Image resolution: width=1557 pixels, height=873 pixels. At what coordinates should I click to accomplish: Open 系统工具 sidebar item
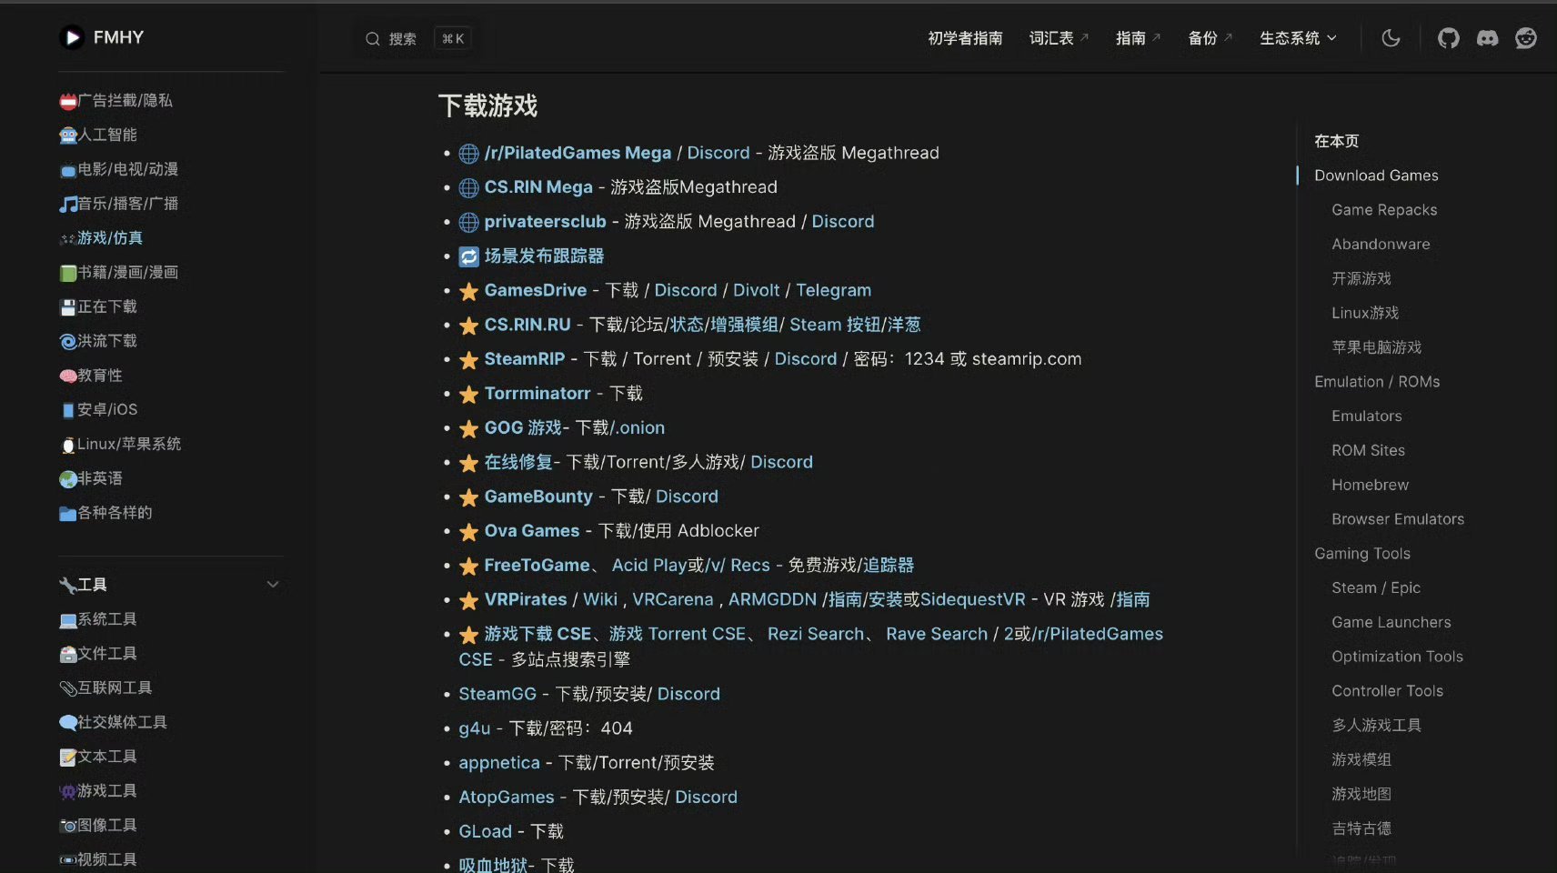[98, 620]
